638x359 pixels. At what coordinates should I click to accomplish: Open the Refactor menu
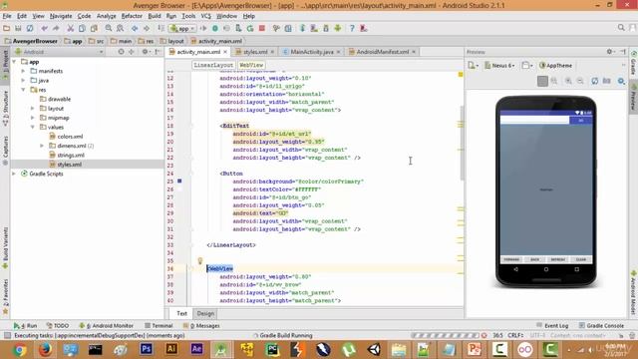point(132,16)
